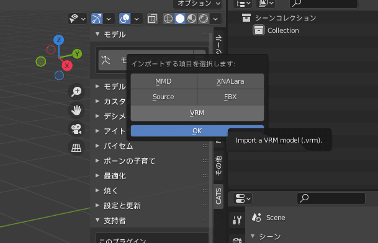Open the ツール sidebar tab

point(218,45)
